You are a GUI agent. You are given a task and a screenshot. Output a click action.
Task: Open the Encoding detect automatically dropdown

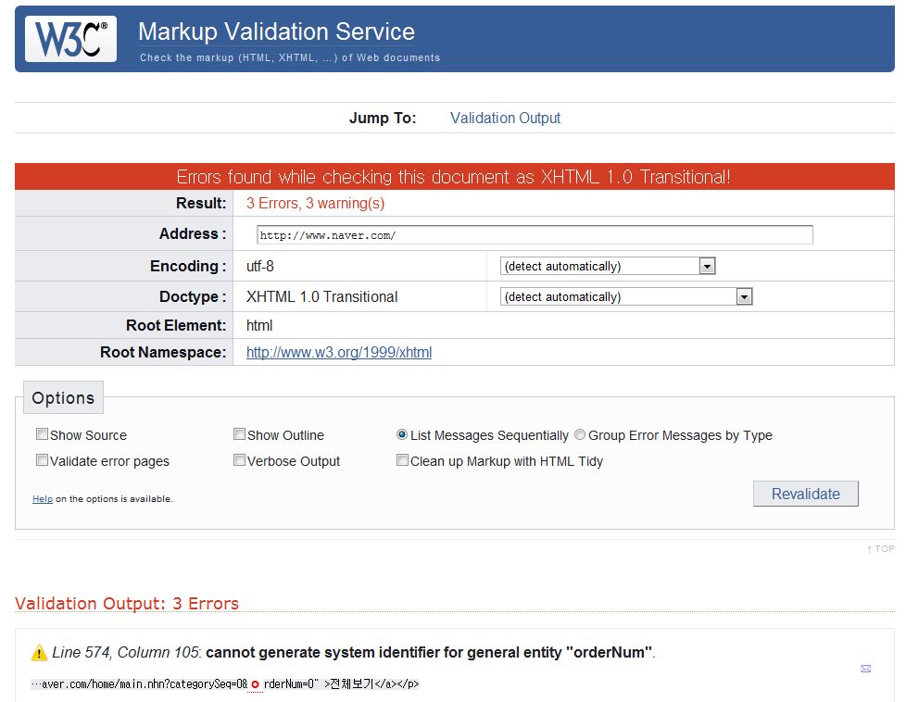(608, 266)
